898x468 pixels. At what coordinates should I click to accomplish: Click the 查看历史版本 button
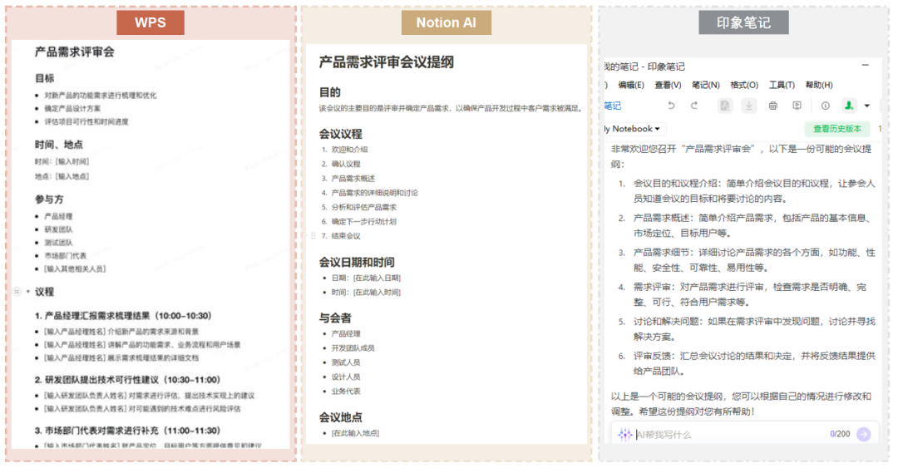[x=836, y=129]
